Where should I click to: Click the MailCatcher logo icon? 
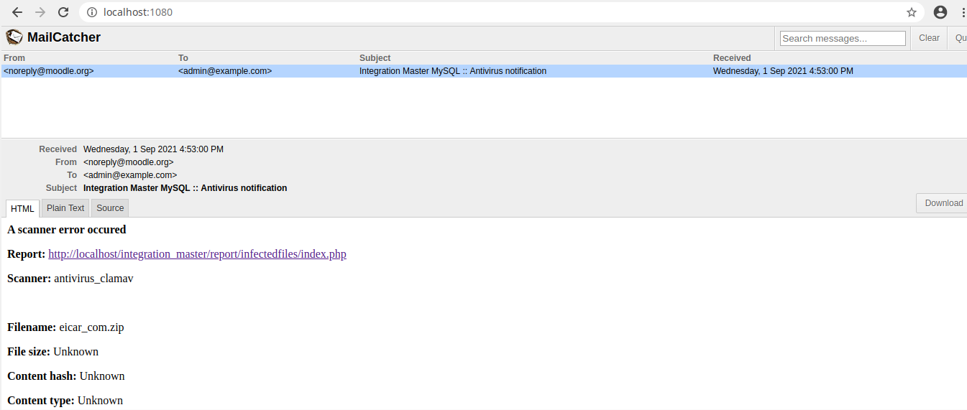tap(14, 37)
